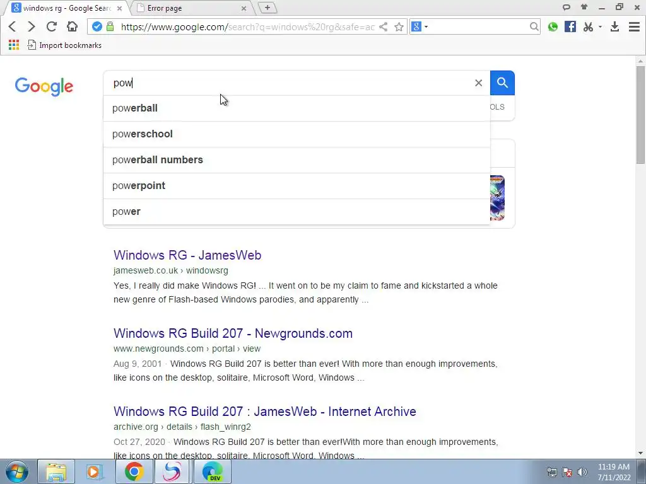Viewport: 646px width, 484px height.
Task: Open the apps grid in bookmarks bar
Action: pyautogui.click(x=14, y=45)
